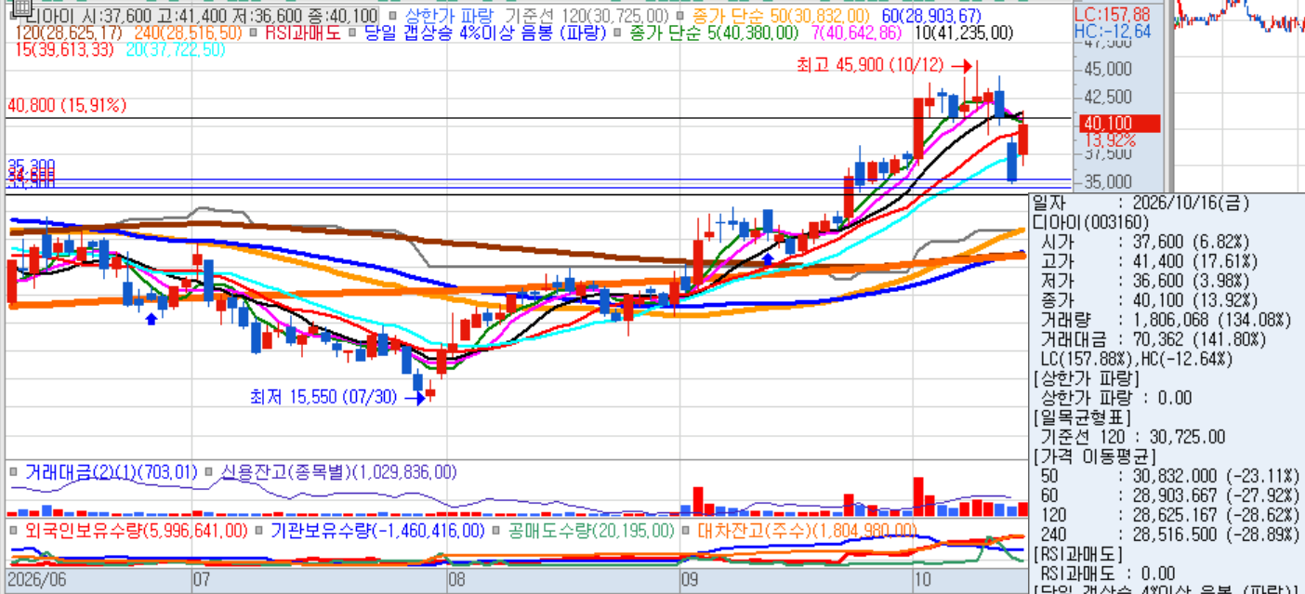1305x594 pixels.
Task: Click the 당일 갭상승 4%이상 음봉 (파랑) label
Action: [485, 33]
